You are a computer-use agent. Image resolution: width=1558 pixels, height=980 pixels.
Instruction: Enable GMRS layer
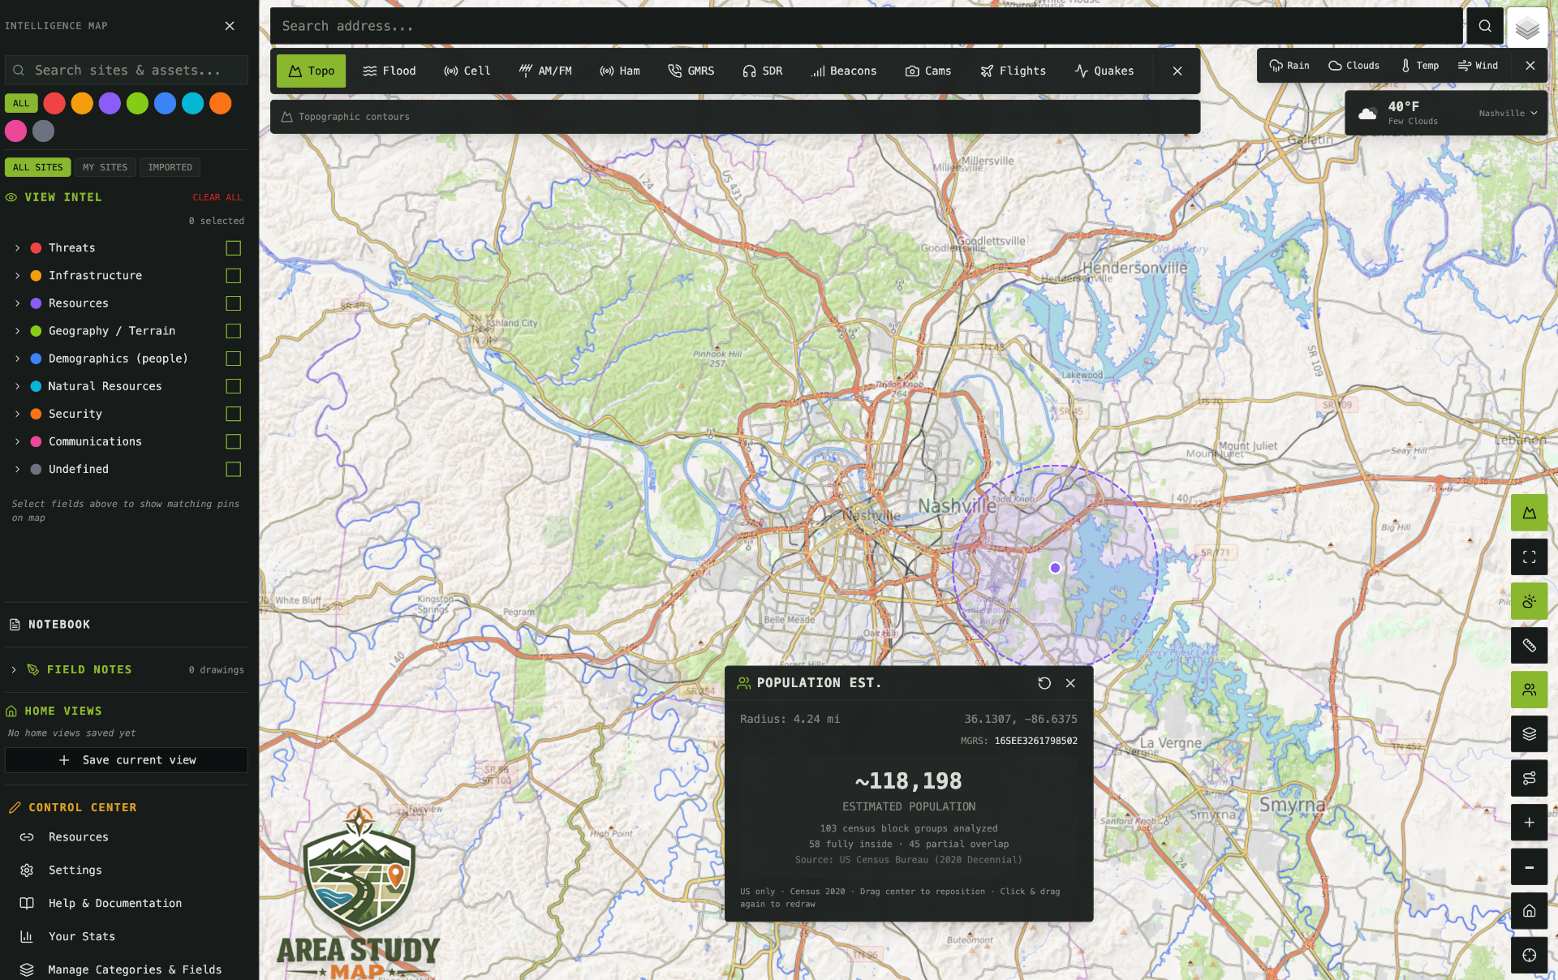[x=691, y=71]
